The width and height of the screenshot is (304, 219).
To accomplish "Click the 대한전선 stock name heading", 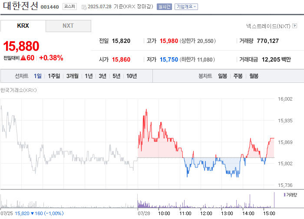I will pyautogui.click(x=20, y=6).
